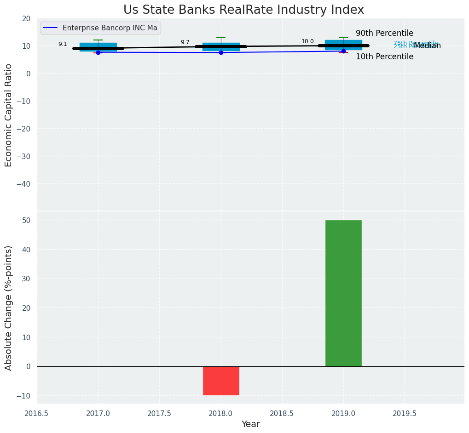This screenshot has height=433, width=469.
Task: Click the green 2019 absolute change bar
Action: (343, 293)
